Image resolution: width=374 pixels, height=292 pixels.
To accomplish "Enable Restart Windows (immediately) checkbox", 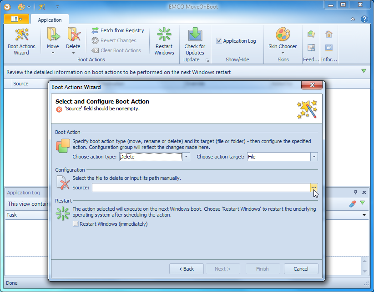I will (76, 224).
